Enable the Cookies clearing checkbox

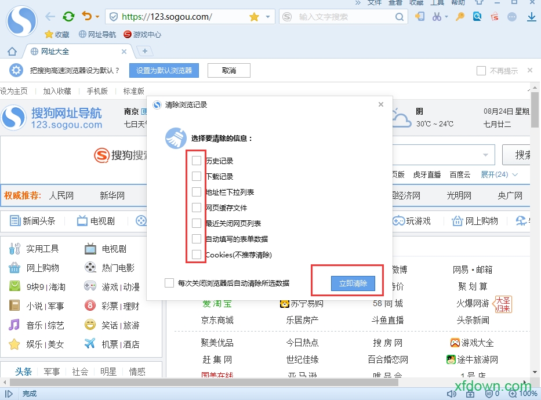[196, 254]
